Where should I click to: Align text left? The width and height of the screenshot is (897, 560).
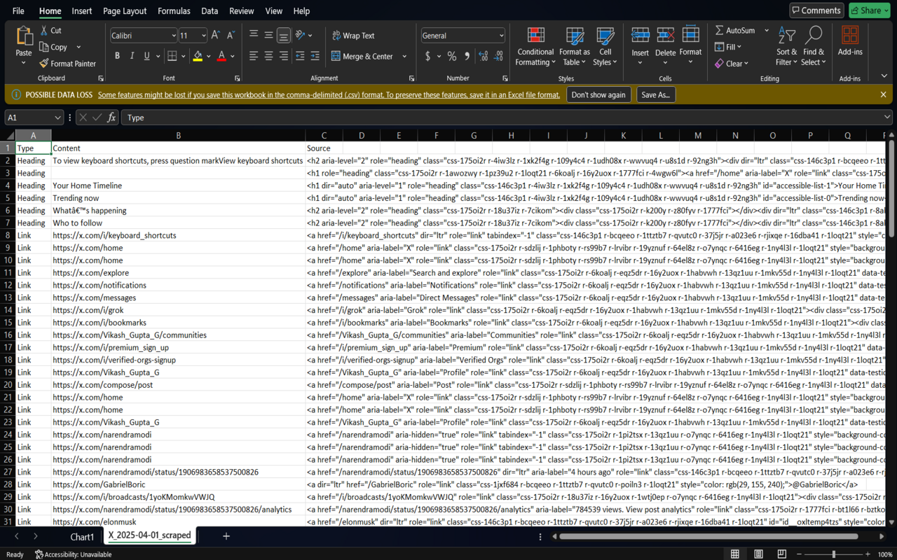(254, 56)
